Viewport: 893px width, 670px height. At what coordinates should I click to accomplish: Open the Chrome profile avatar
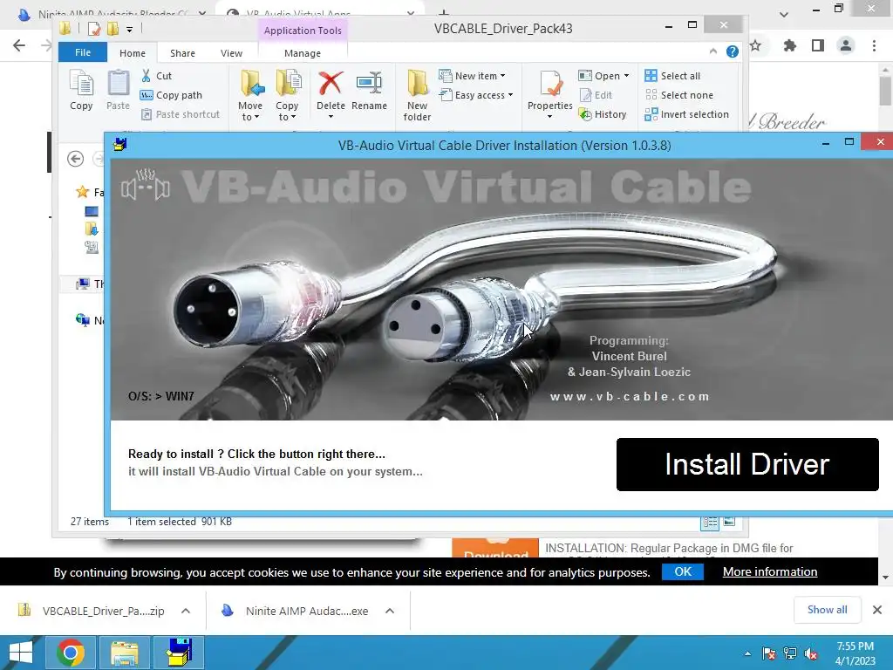point(846,45)
